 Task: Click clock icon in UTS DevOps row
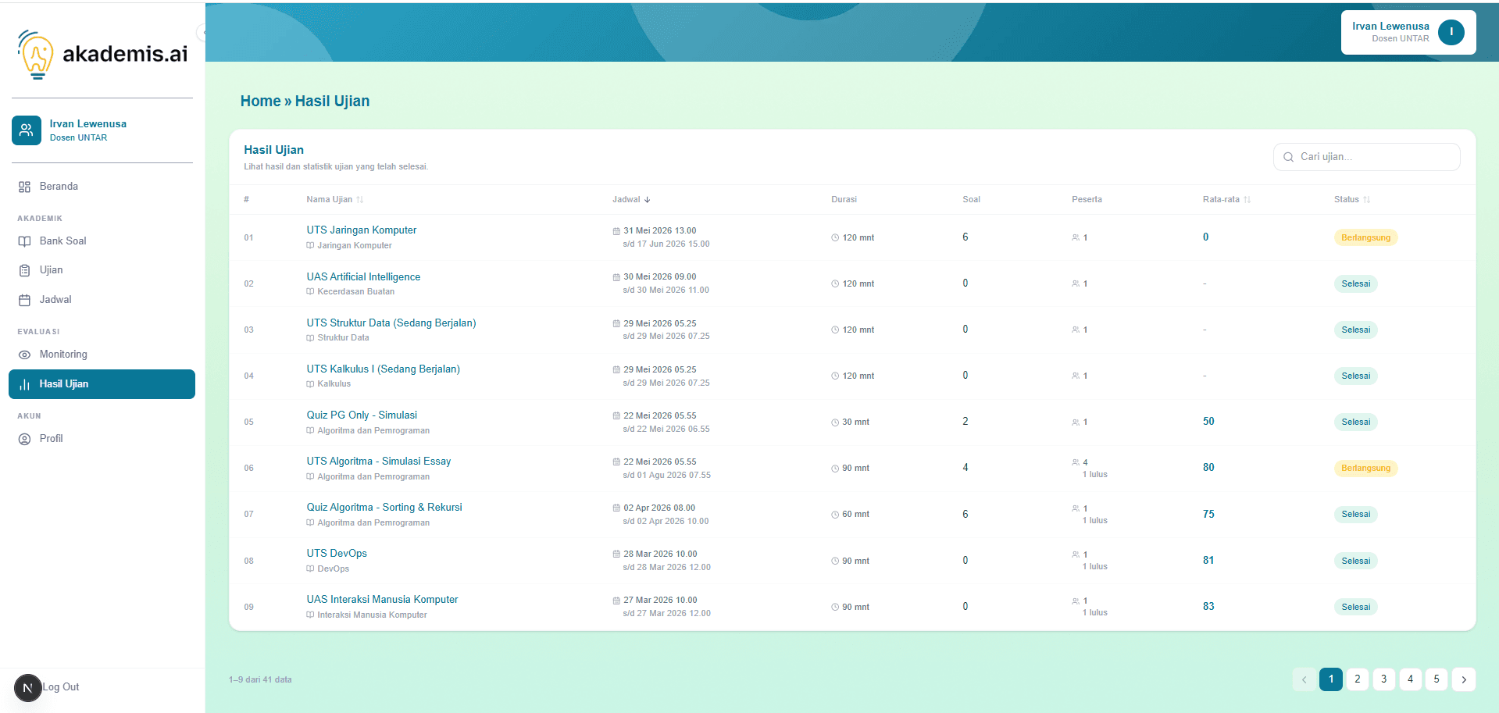pyautogui.click(x=835, y=561)
